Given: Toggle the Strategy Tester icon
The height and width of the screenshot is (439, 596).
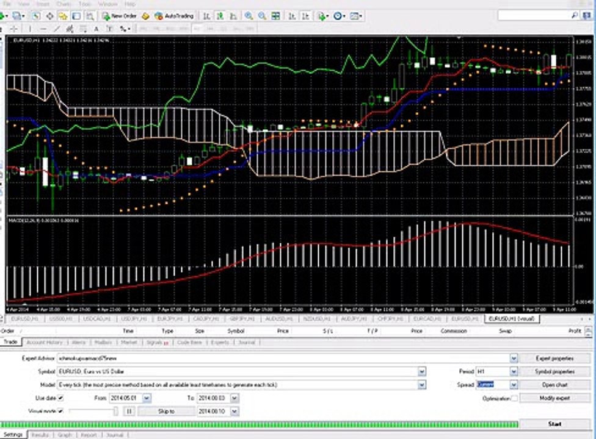Looking at the screenshot, I should click(90, 16).
